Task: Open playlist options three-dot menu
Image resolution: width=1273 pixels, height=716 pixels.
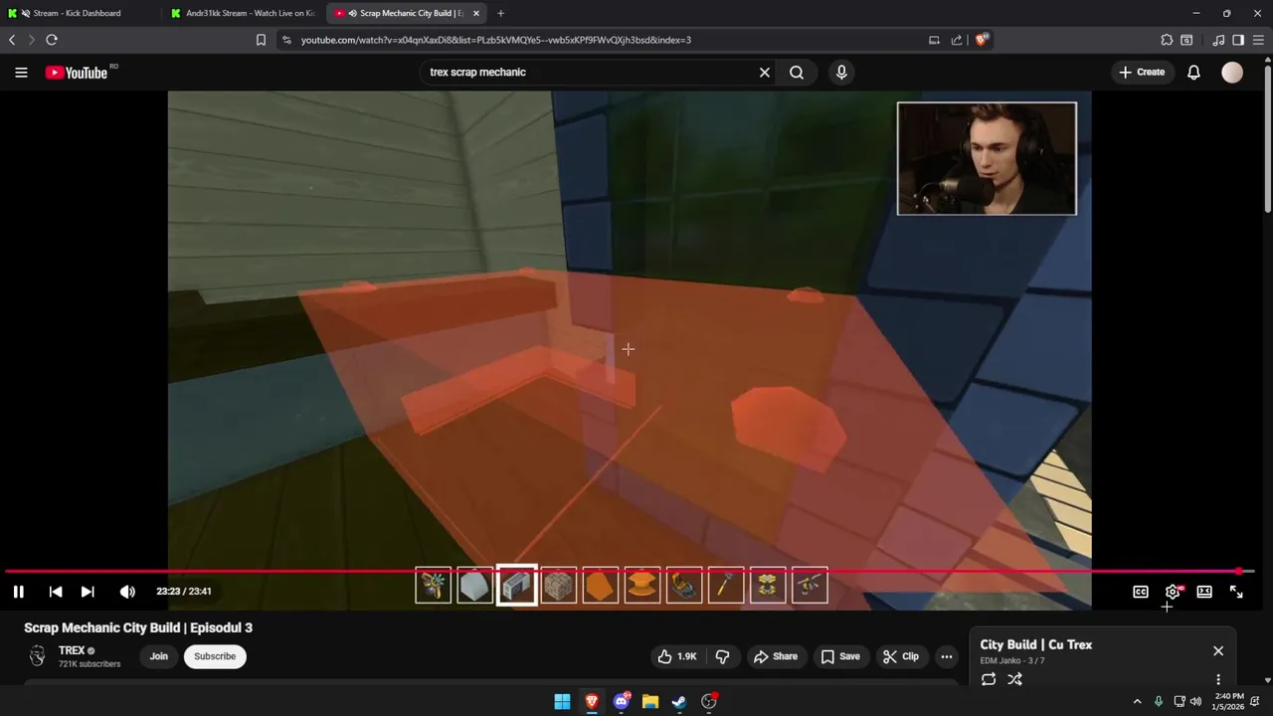Action: coord(1218,679)
